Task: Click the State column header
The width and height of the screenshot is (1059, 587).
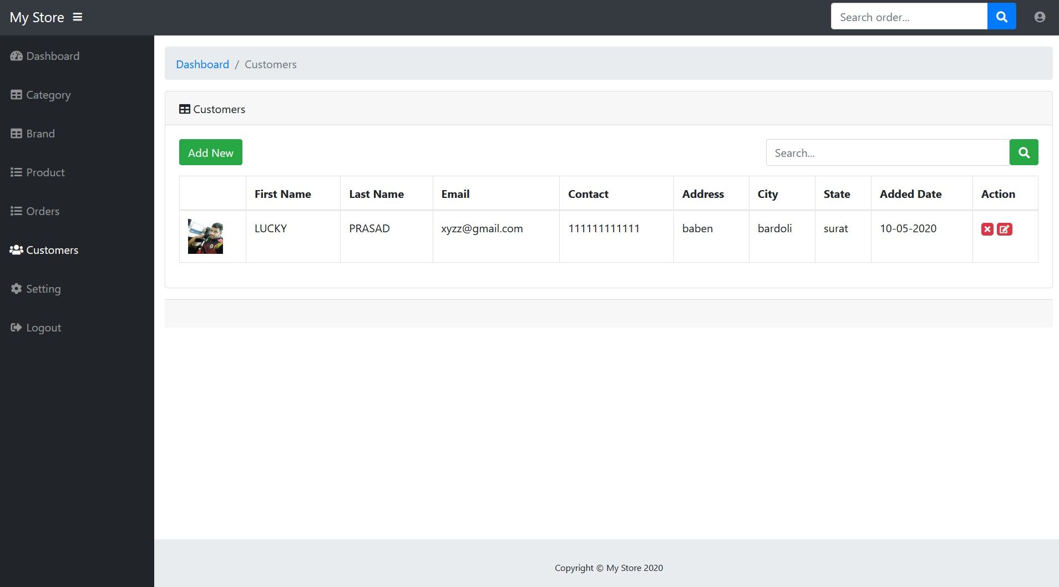Action: pyautogui.click(x=837, y=194)
